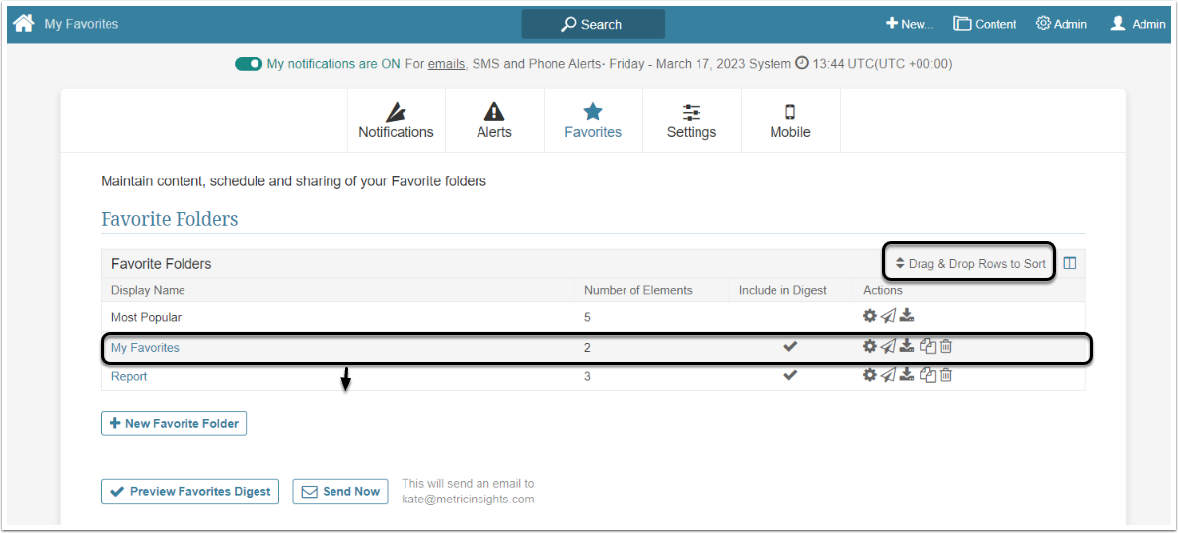Toggle Include in Digest for My Favorites

tap(790, 347)
